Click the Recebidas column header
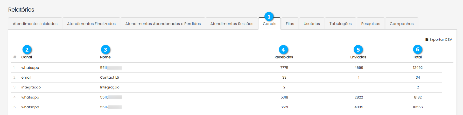This screenshot has width=463, height=115. [284, 57]
